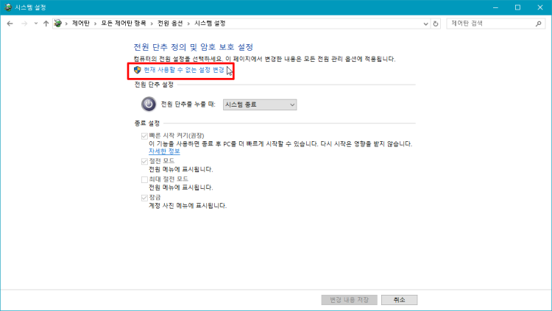Toggle the 잠금 checkbox
The width and height of the screenshot is (552, 311).
click(x=144, y=198)
